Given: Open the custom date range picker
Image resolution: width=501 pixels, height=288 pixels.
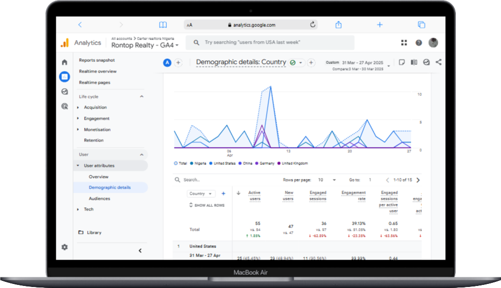Looking at the screenshot, I should (x=358, y=65).
